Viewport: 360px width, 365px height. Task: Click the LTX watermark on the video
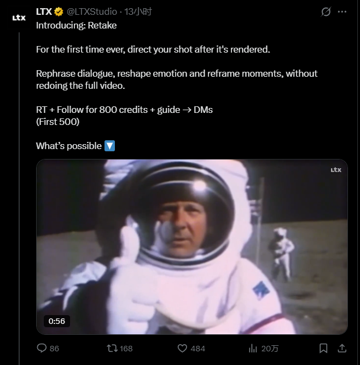(336, 170)
